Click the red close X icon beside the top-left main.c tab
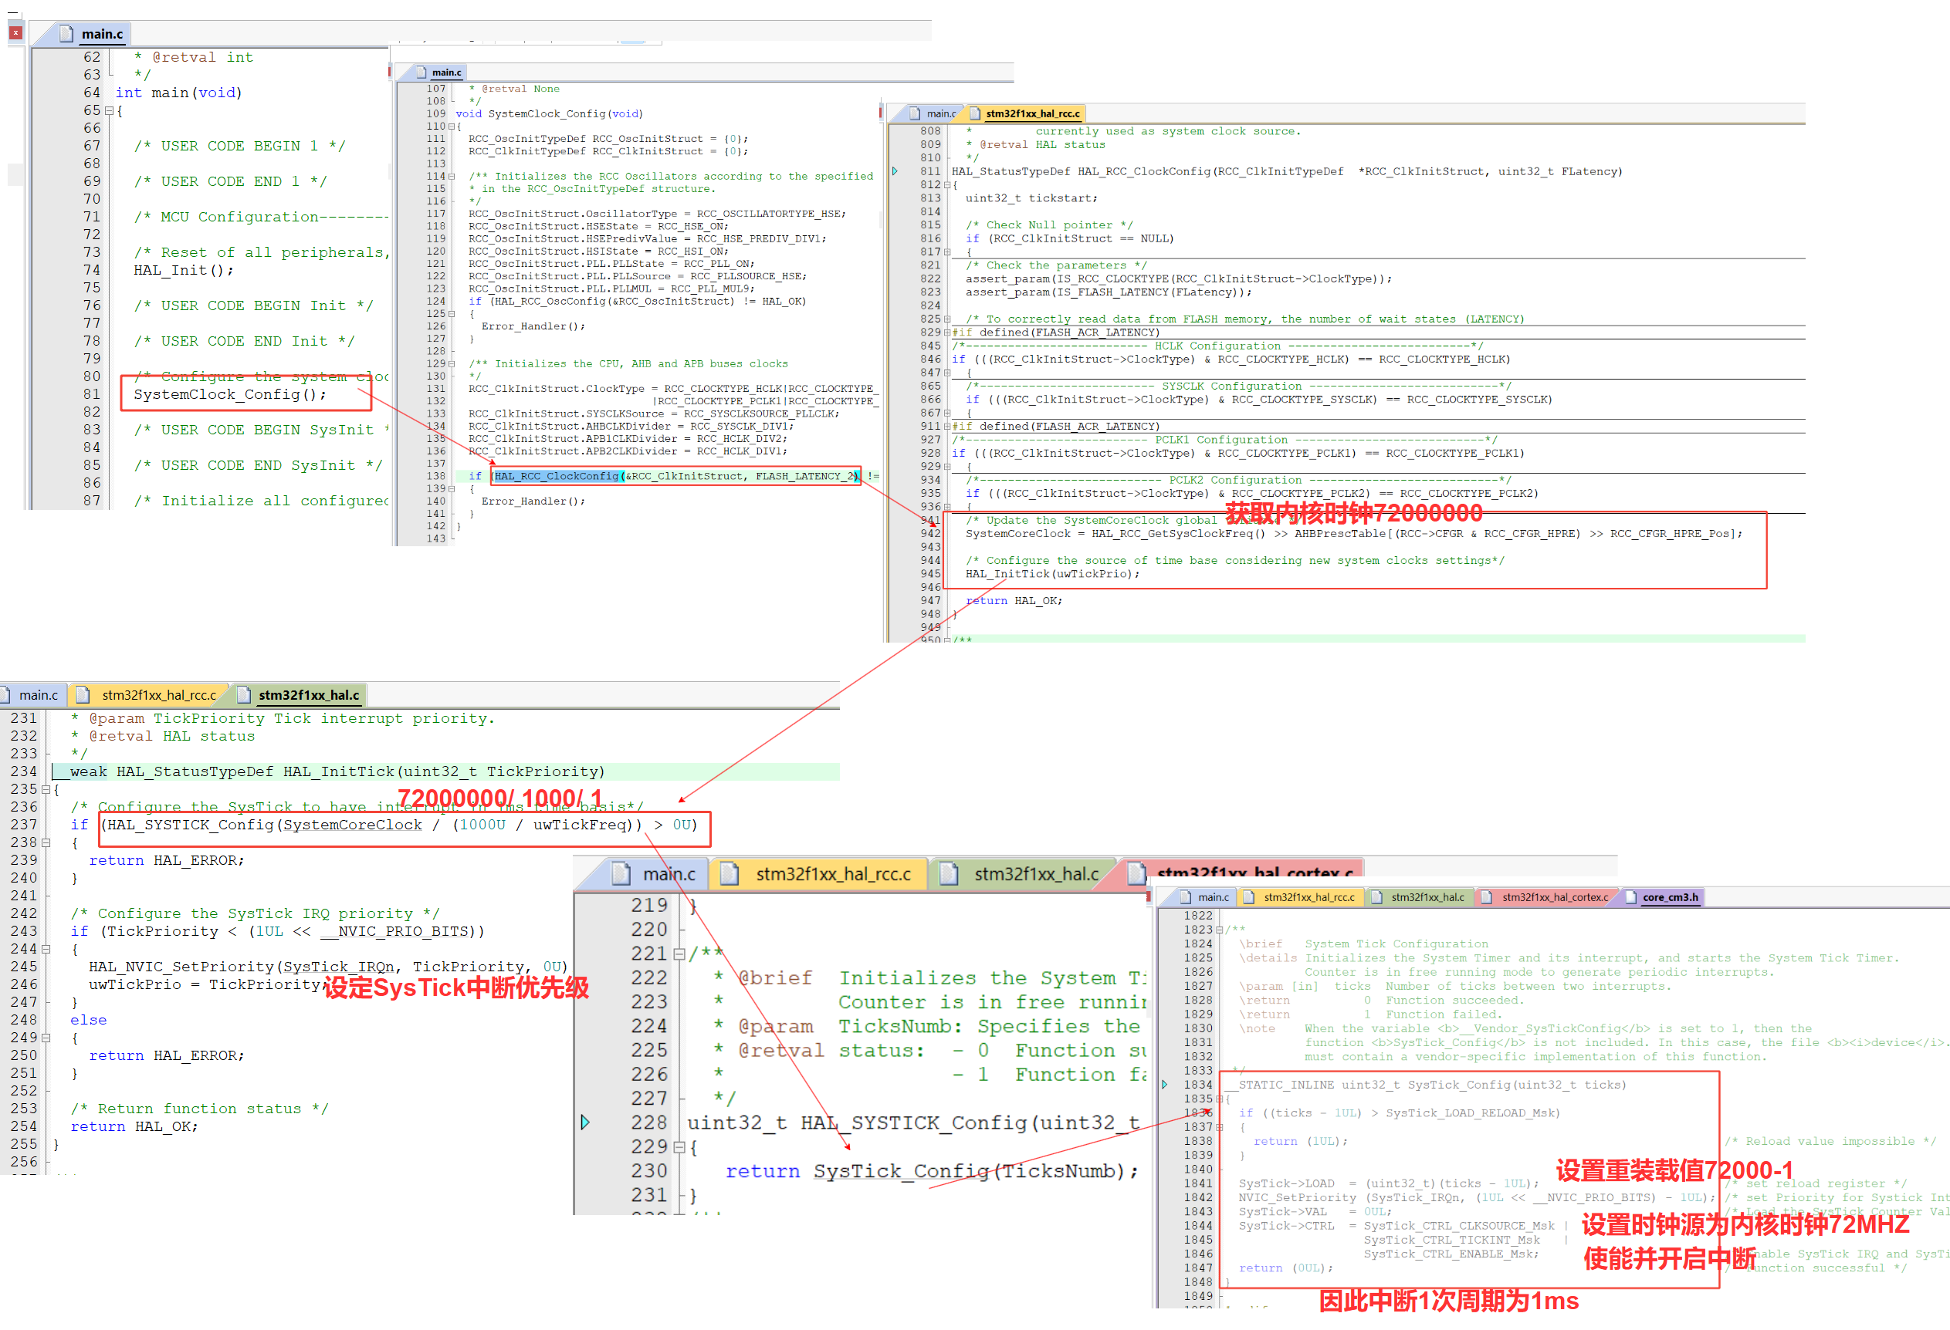This screenshot has width=1950, height=1330. [15, 33]
